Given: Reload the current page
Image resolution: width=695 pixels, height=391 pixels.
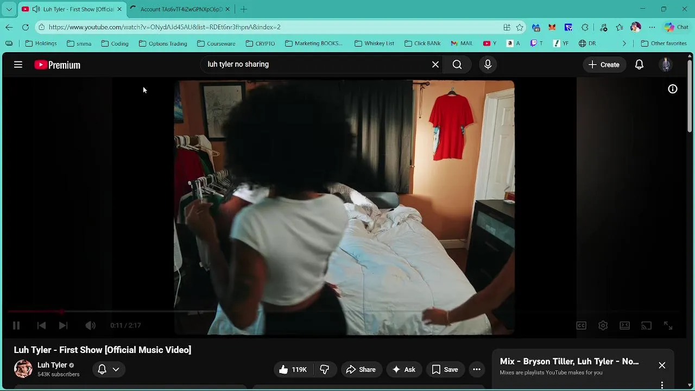Looking at the screenshot, I should pos(26,27).
